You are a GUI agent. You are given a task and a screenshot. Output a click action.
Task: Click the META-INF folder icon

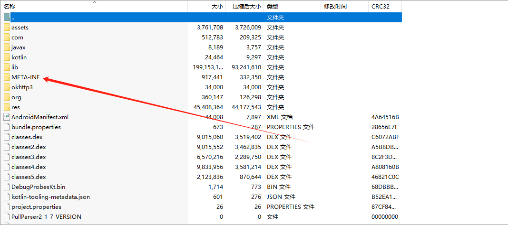pos(7,77)
